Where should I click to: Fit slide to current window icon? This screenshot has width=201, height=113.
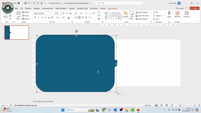click(x=199, y=105)
